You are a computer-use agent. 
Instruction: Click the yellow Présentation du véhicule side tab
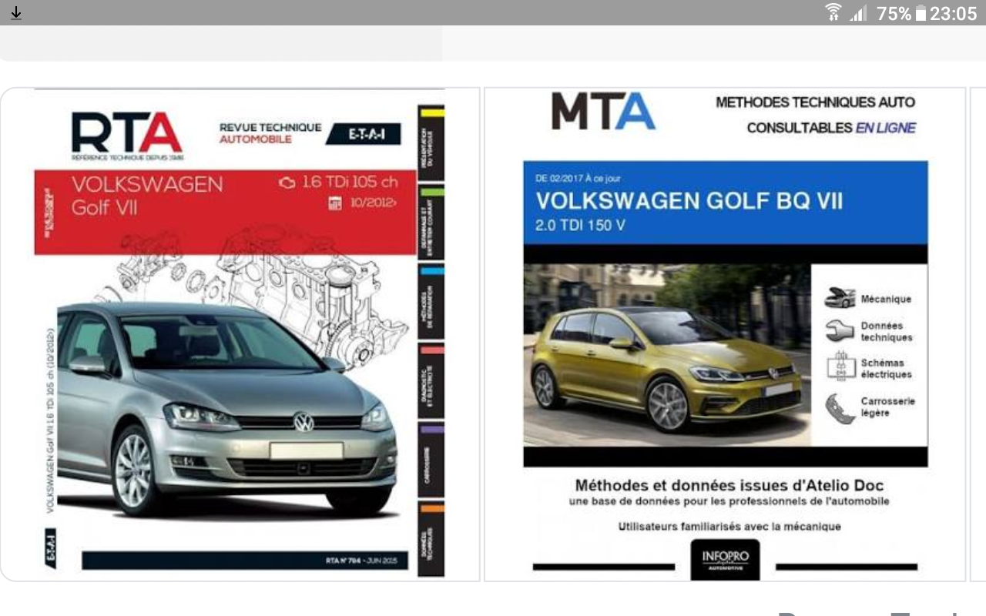point(431,141)
